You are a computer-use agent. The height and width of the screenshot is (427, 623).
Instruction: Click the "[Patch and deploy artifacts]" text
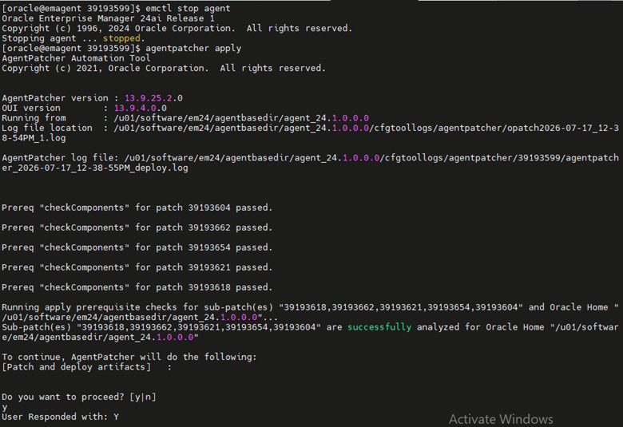[77, 367]
